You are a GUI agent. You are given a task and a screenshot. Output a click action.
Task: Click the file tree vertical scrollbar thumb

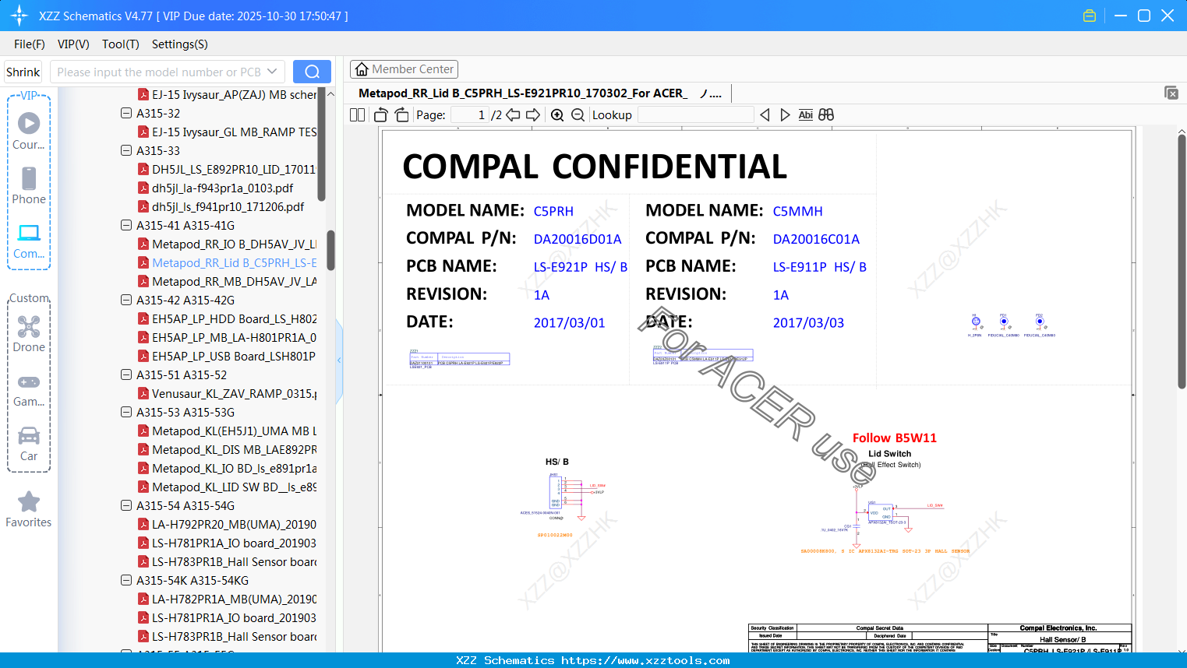[330, 250]
